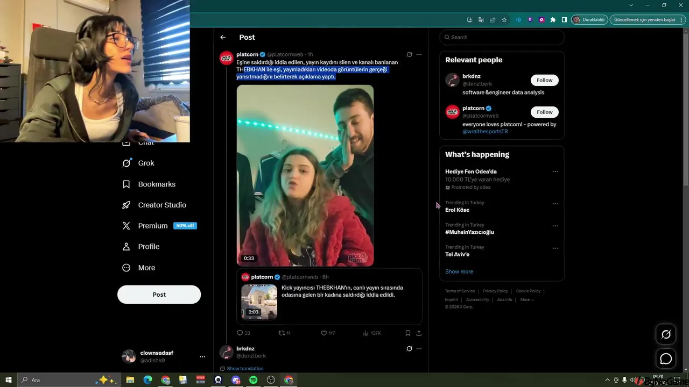Open the floating messages chat button
689x387 pixels.
point(666,359)
